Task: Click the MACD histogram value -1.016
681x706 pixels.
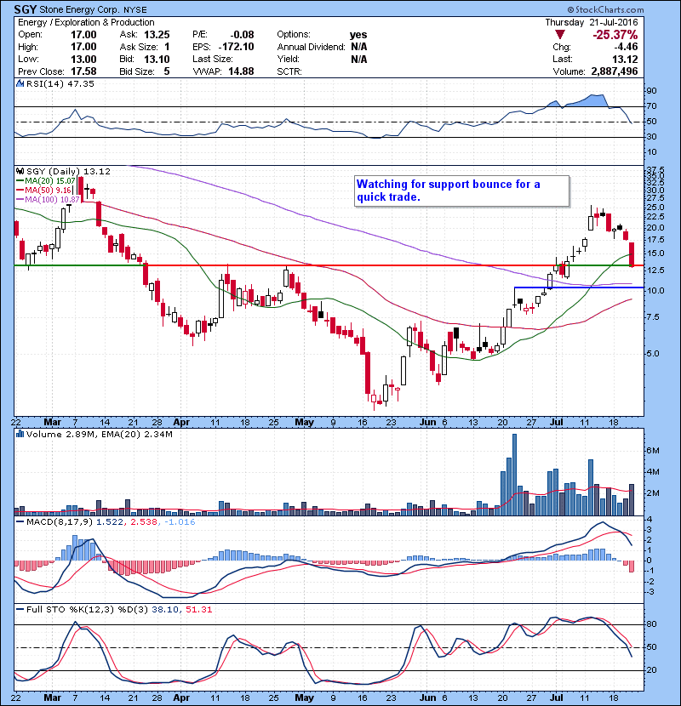Action: pos(180,522)
